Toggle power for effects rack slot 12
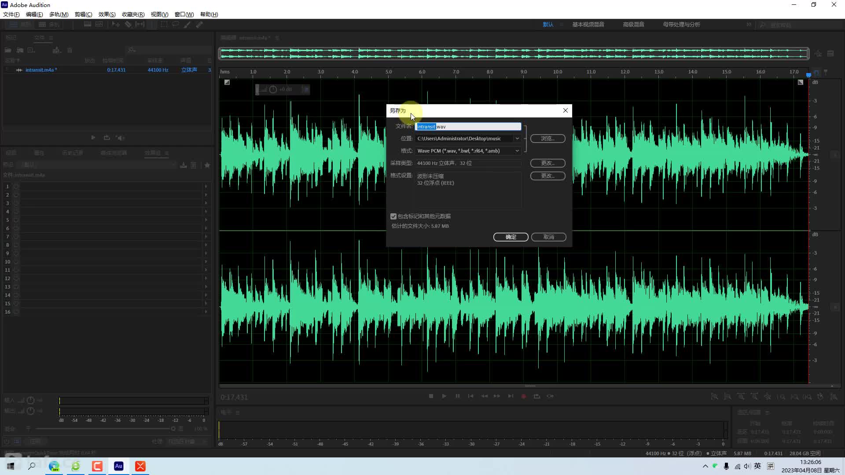The width and height of the screenshot is (845, 475). (x=16, y=278)
